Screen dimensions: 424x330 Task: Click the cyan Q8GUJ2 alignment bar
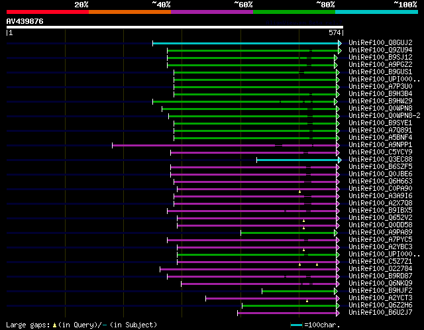(246, 43)
